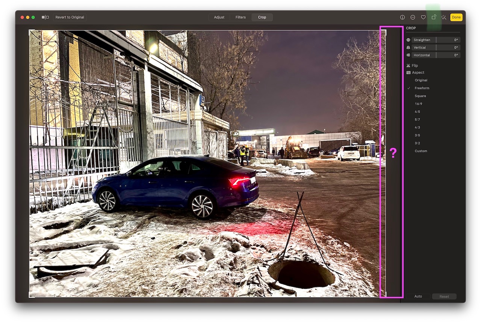Click the Straighten dial icon
481x323 pixels.
(408, 40)
